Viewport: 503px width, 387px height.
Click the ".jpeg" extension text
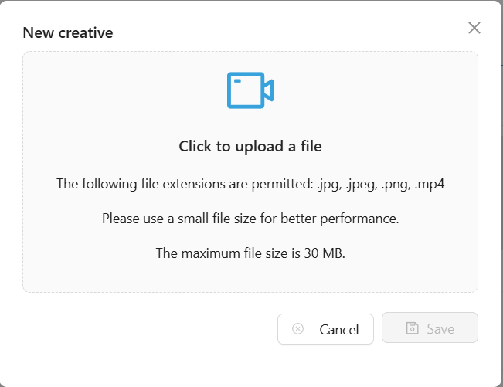359,184
